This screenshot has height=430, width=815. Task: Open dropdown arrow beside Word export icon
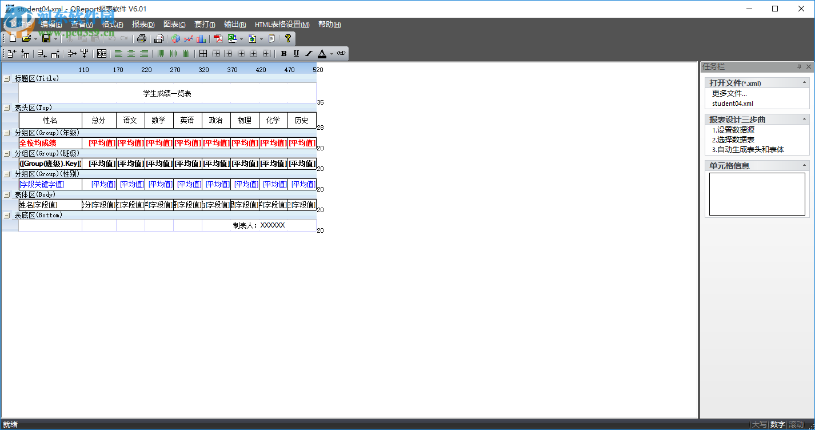coord(261,39)
